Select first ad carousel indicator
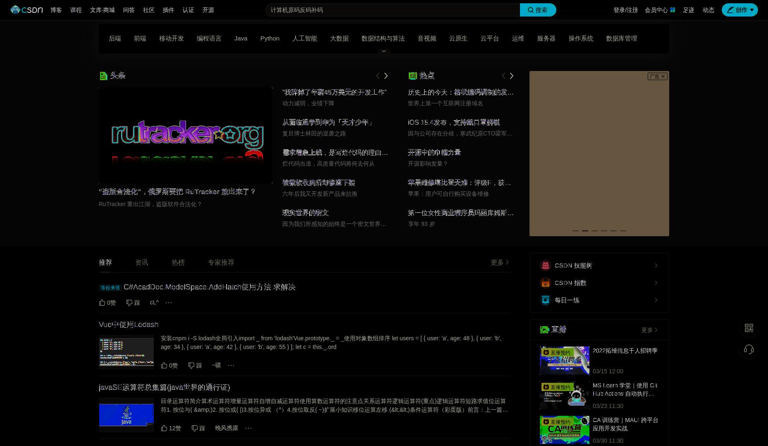Image resolution: width=768 pixels, height=446 pixels. click(x=575, y=230)
